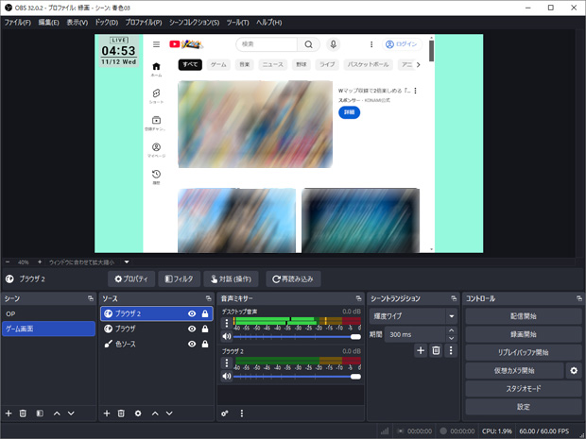Click 対話 (操作) button
The height and width of the screenshot is (439, 586).
[x=231, y=279]
